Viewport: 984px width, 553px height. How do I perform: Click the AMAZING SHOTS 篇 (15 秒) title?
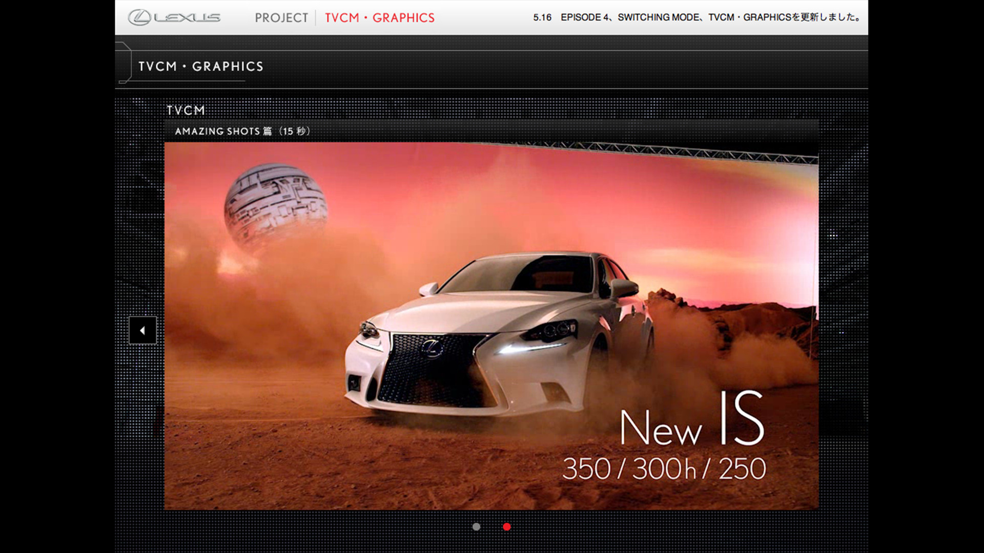(x=242, y=131)
